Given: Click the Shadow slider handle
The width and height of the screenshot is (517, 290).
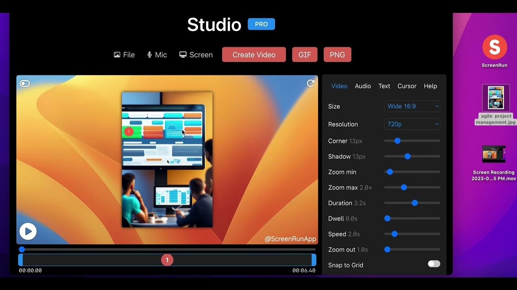Looking at the screenshot, I should pyautogui.click(x=408, y=156).
